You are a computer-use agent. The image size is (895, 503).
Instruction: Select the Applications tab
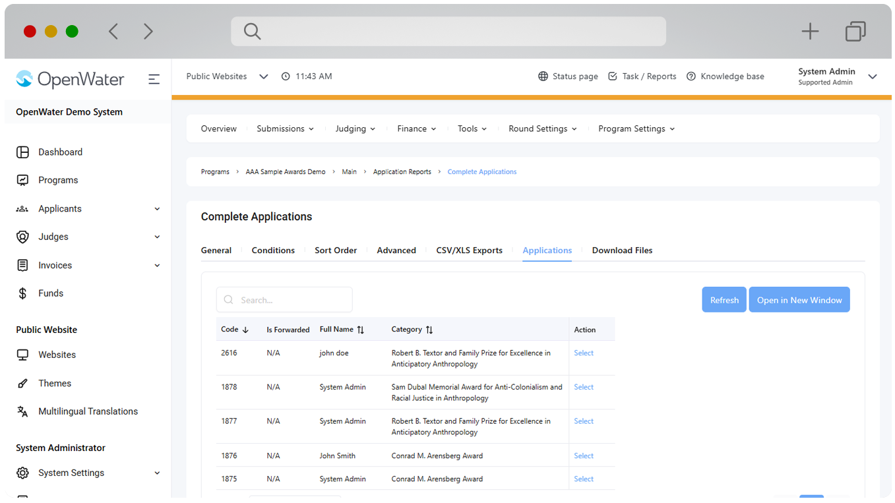pyautogui.click(x=547, y=251)
